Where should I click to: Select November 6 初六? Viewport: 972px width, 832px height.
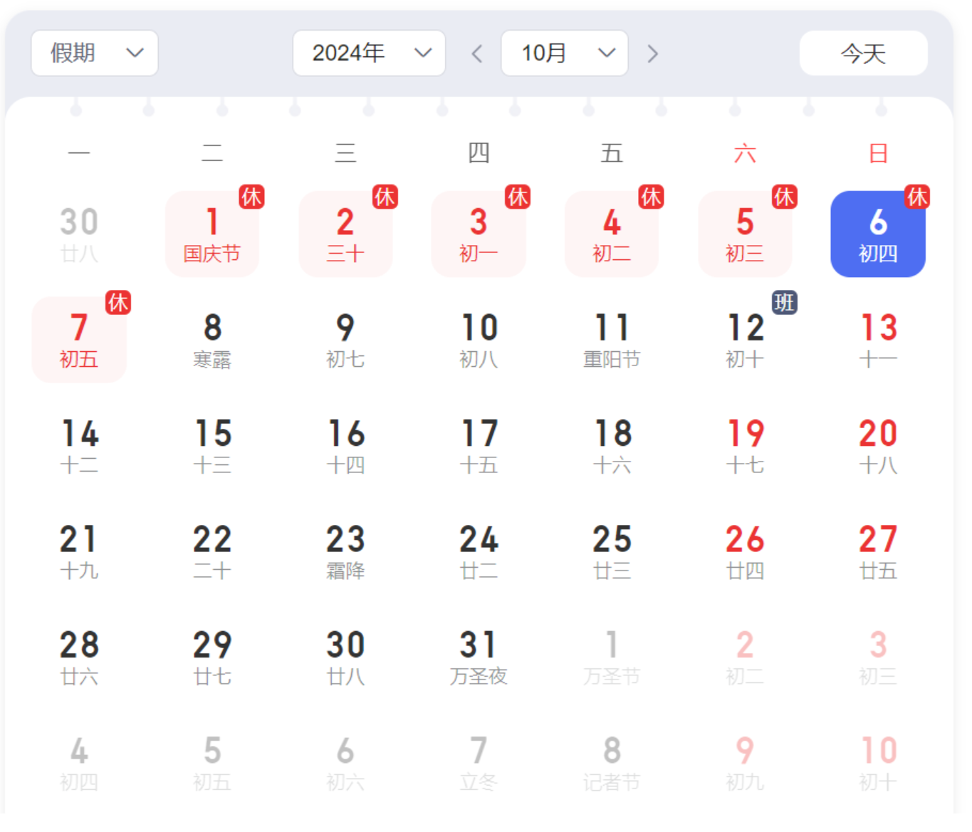click(345, 764)
